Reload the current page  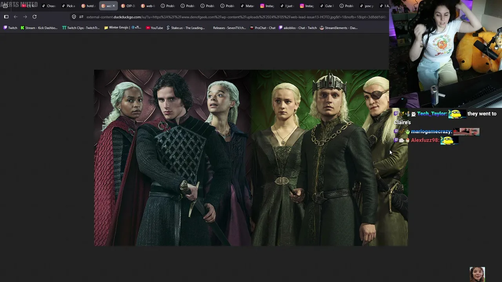(x=35, y=17)
